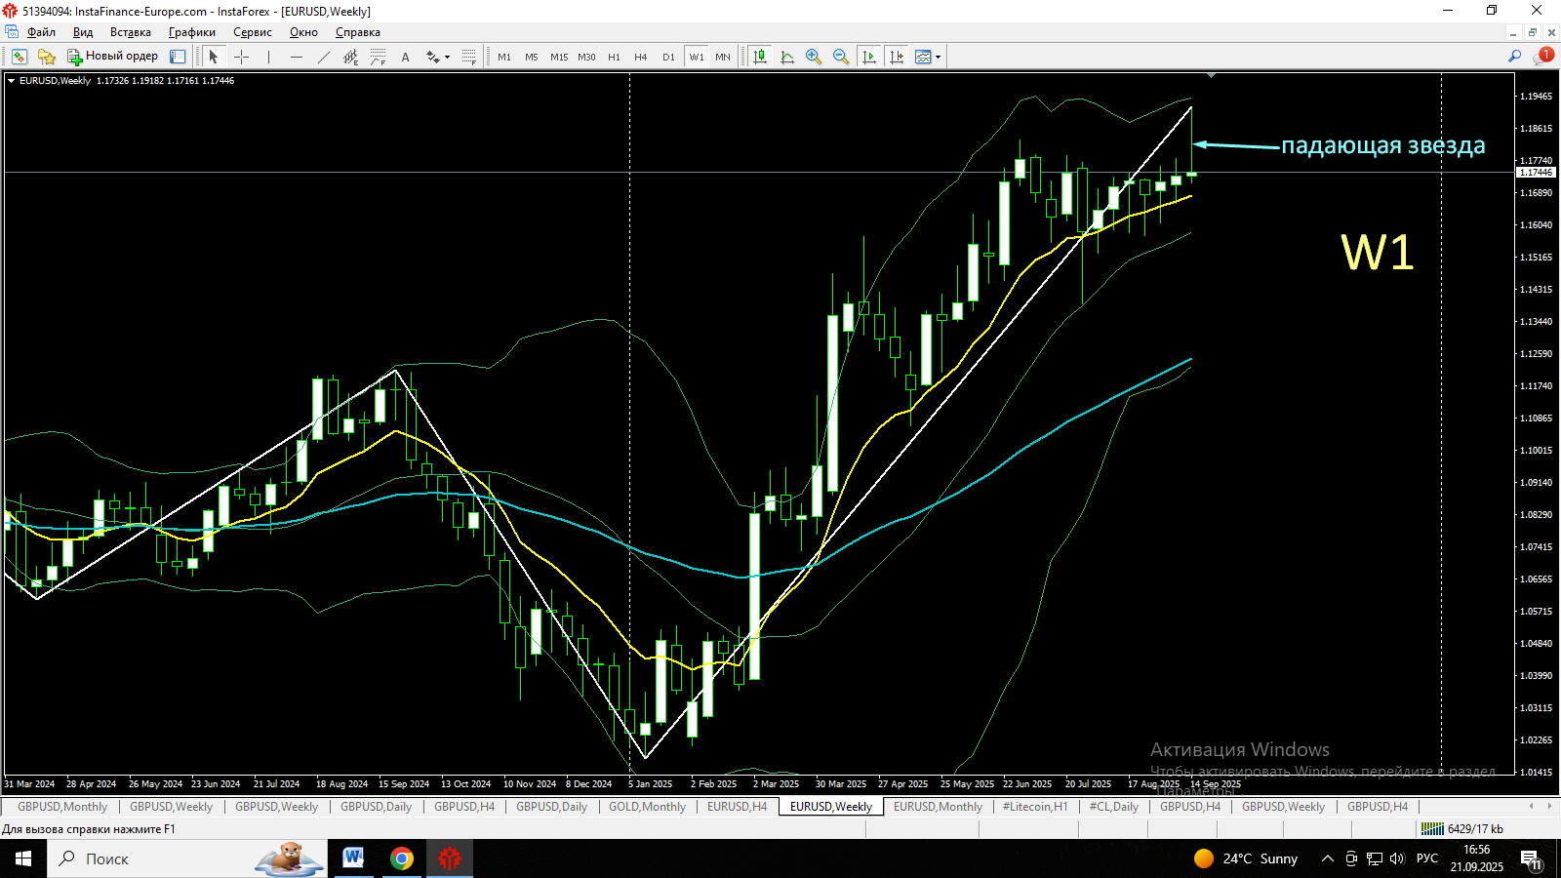Click the Новый ордер button

112,57
